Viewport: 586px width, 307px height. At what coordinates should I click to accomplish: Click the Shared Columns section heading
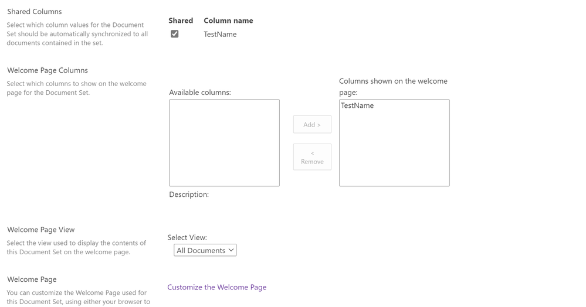35,11
